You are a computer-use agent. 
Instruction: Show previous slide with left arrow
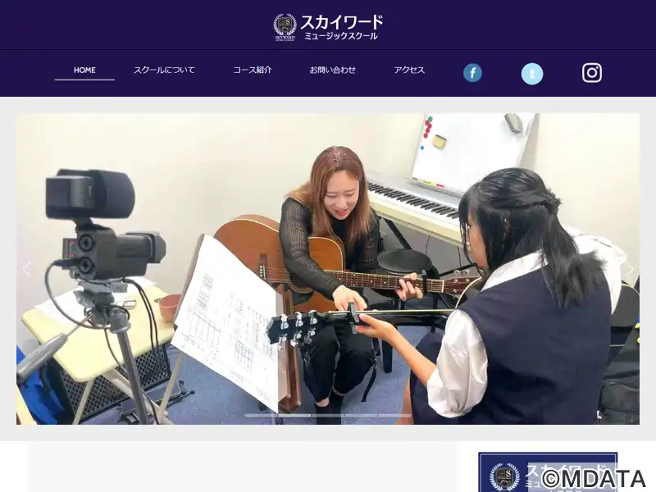coord(27,269)
